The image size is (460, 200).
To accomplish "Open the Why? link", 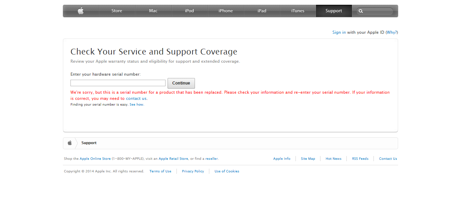I will (392, 32).
